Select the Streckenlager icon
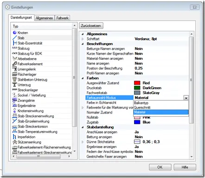The width and height of the screenshot is (205, 178). point(14,90)
